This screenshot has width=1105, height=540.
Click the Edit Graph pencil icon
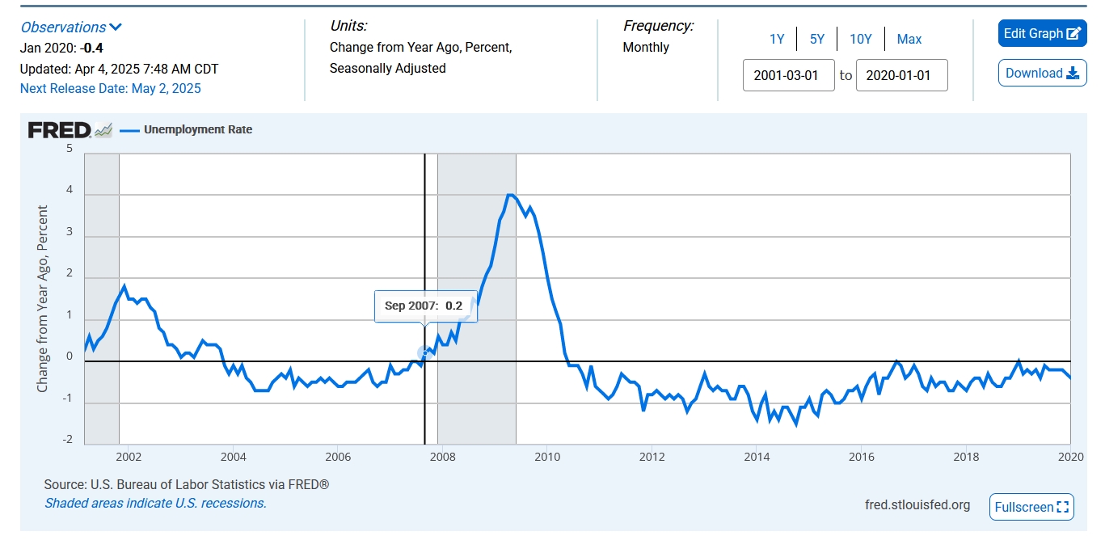click(x=1073, y=34)
